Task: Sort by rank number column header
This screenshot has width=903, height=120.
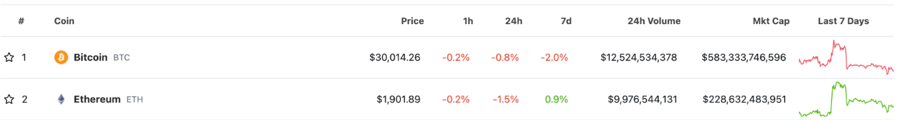Action: coord(21,21)
